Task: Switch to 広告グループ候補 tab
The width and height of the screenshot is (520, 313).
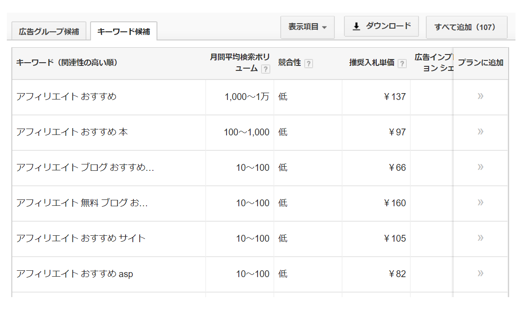Action: [x=49, y=31]
